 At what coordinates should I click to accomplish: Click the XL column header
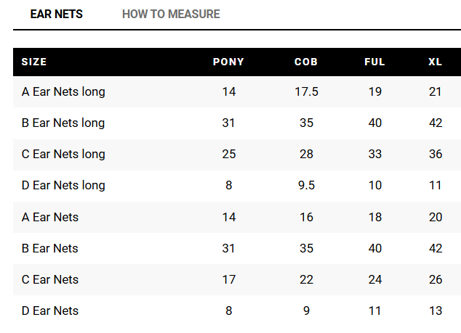[x=435, y=62]
